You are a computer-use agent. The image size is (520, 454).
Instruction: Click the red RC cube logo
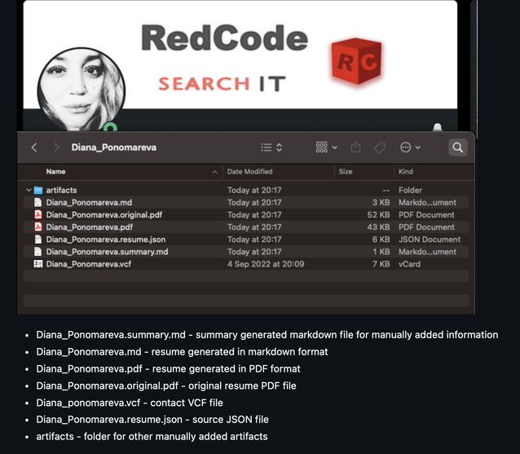(357, 60)
